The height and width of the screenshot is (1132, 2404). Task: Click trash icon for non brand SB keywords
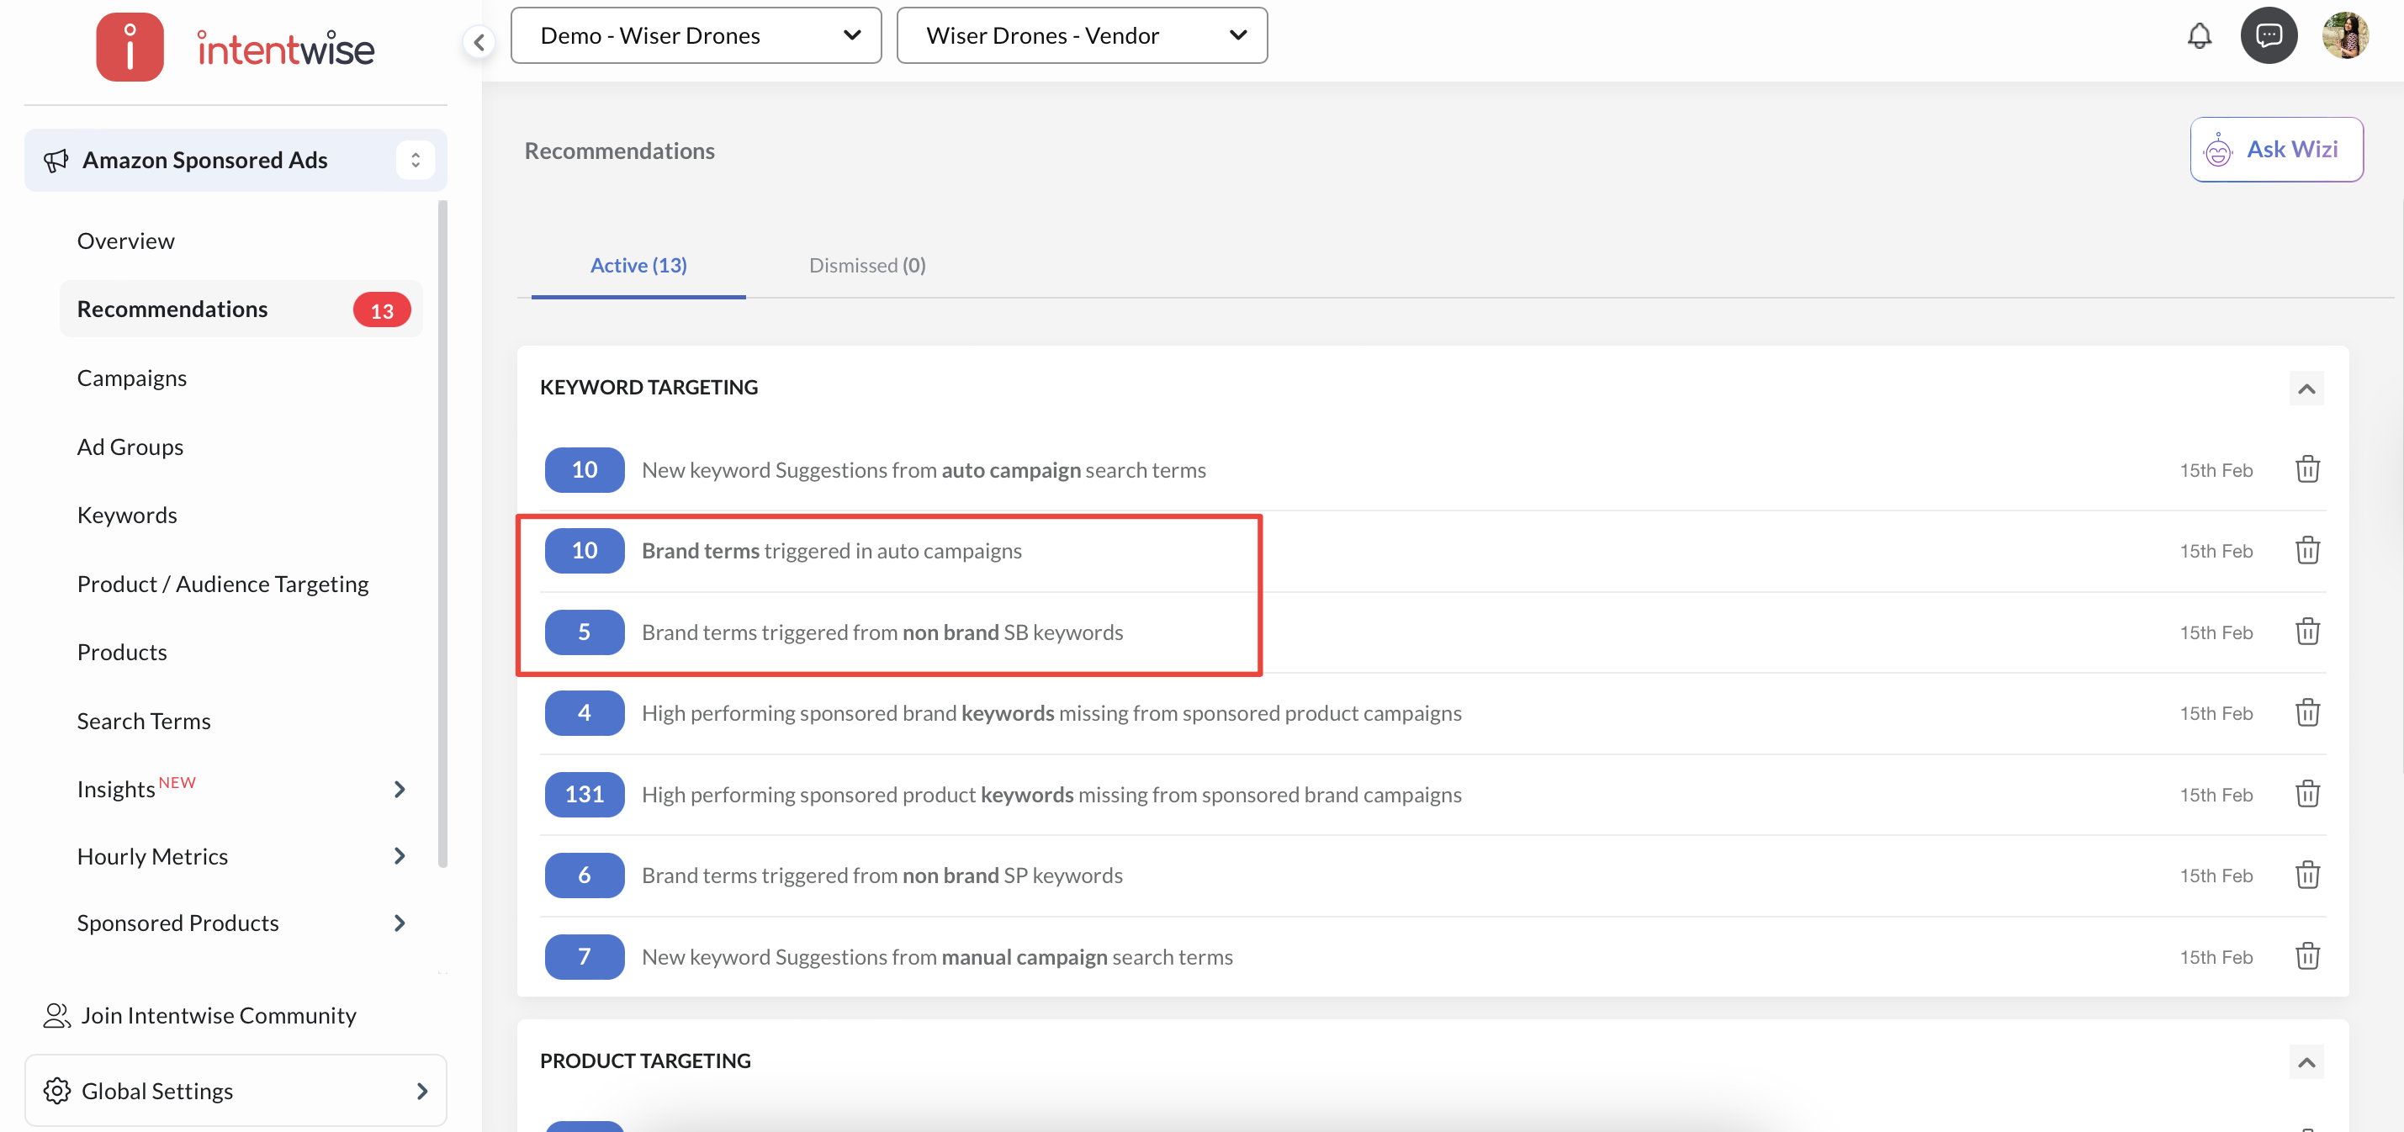pos(2307,632)
